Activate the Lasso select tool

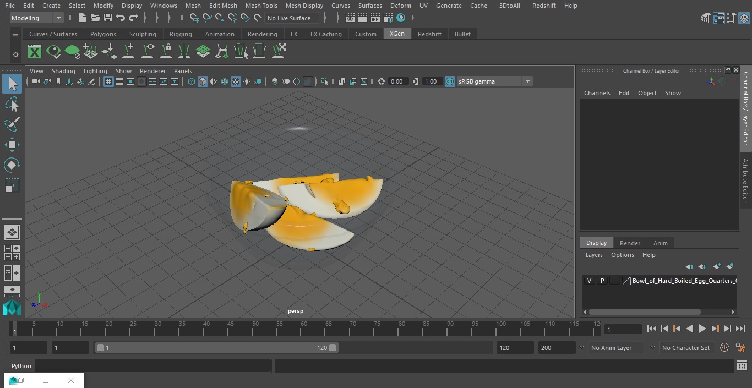click(12, 104)
